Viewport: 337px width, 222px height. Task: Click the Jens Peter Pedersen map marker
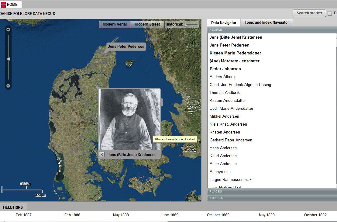tap(126, 47)
